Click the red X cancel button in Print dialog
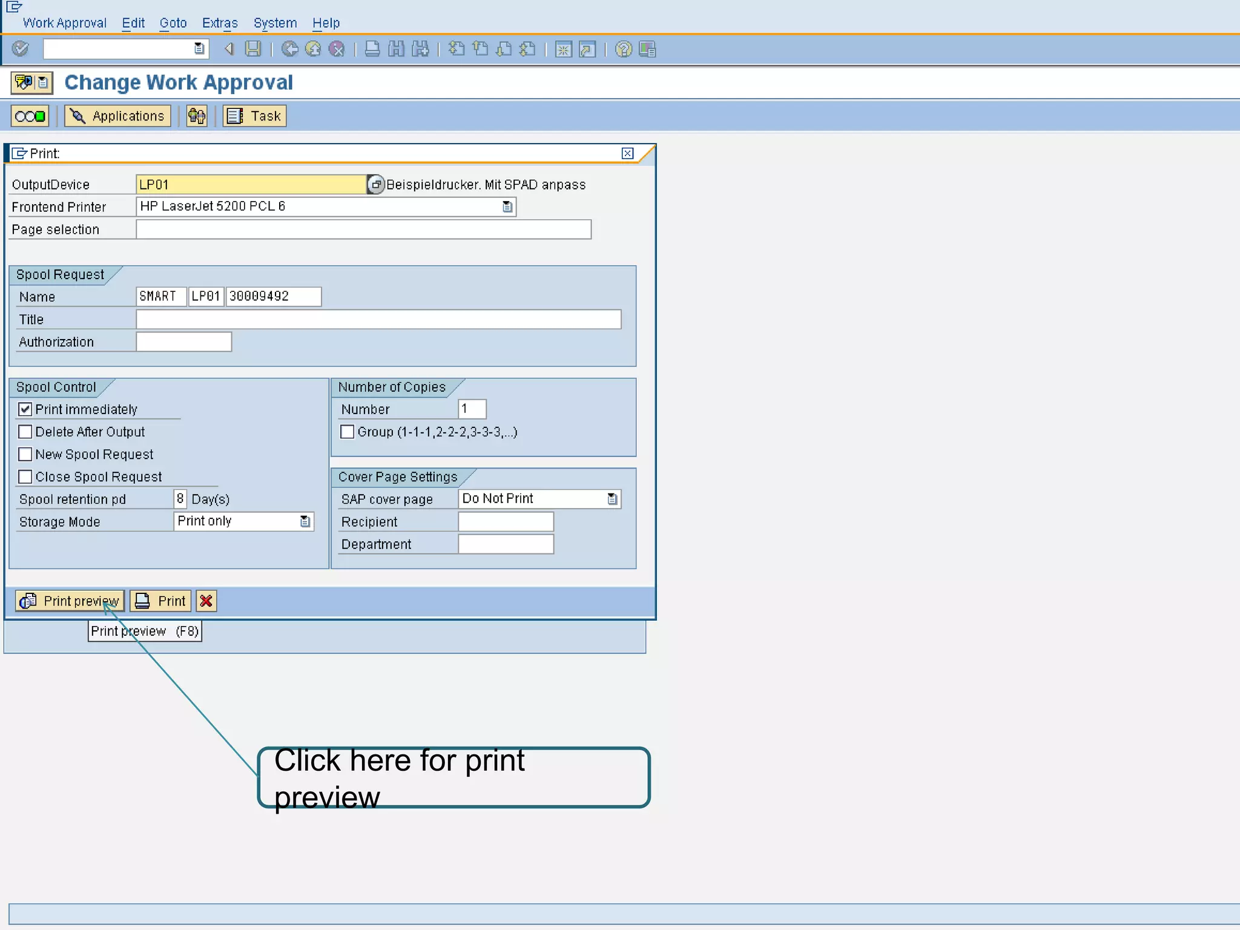This screenshot has height=930, width=1240. [x=206, y=601]
